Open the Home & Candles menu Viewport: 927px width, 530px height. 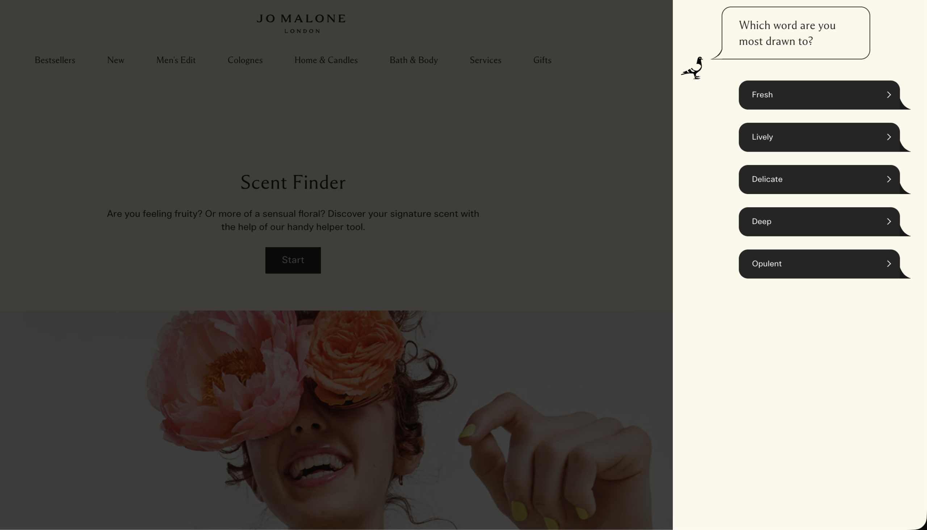[x=326, y=60]
